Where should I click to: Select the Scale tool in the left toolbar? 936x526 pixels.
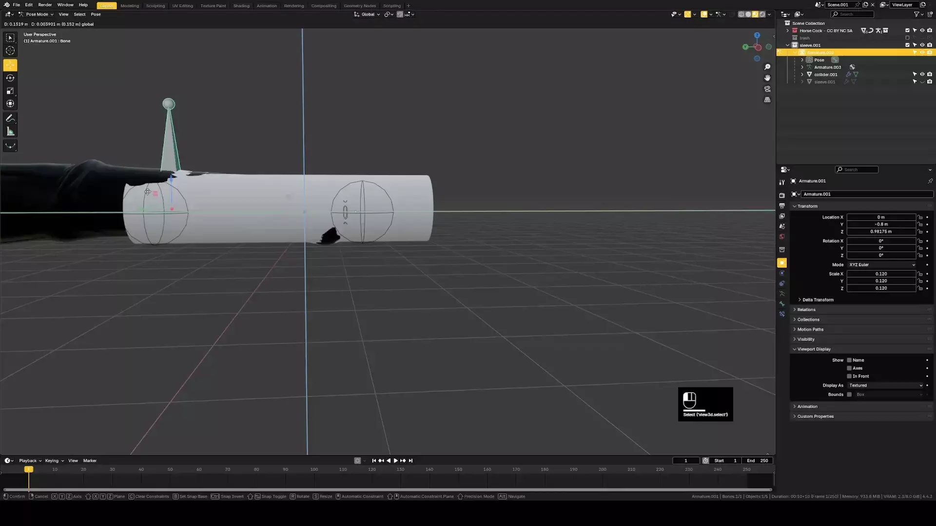point(10,91)
